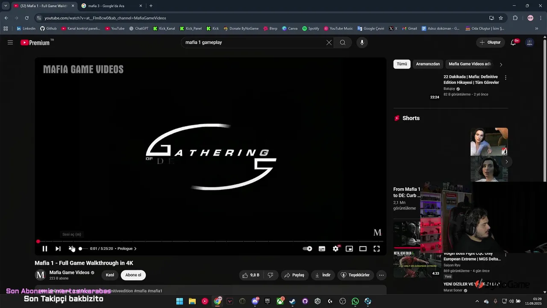
Task: Clear the search query text
Action: (329, 42)
